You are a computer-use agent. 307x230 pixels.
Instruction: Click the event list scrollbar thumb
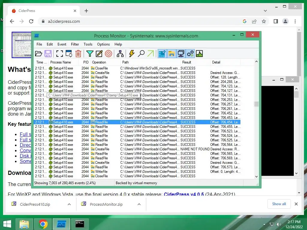click(256, 104)
